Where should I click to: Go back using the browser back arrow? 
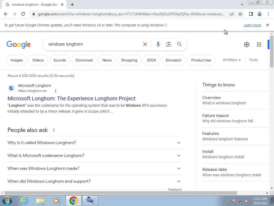[6, 14]
